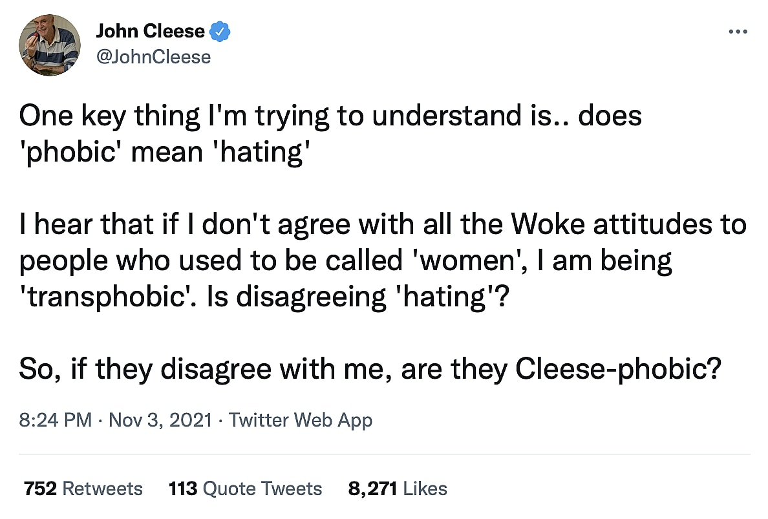Open the Twitter Web App source link

click(x=301, y=421)
